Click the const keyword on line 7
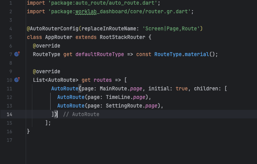This screenshot has width=257, height=164. tap(144, 54)
